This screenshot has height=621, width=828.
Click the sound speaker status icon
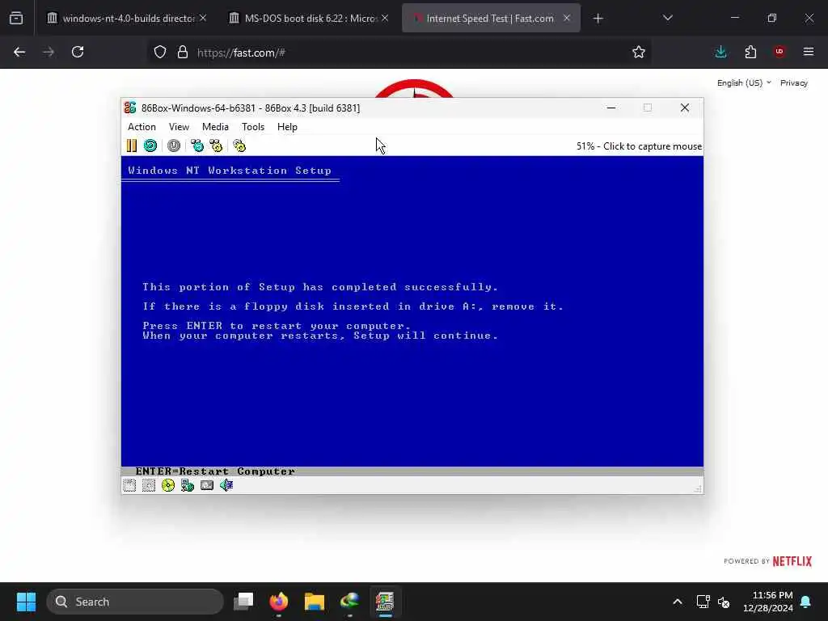226,485
